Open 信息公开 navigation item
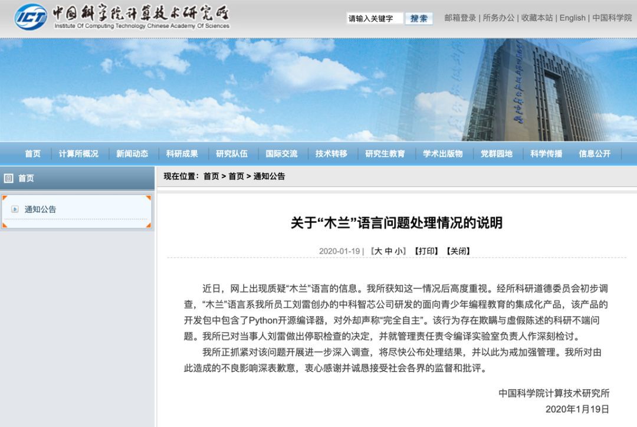The image size is (637, 427). 595,153
